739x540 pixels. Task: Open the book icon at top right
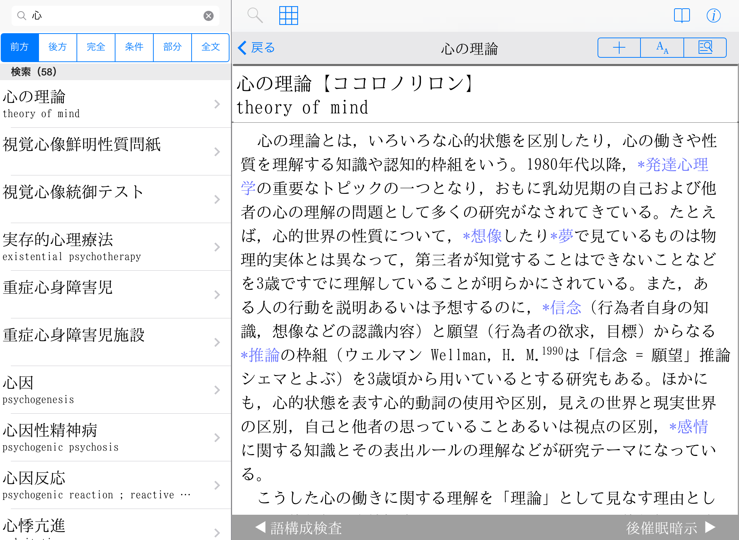point(682,16)
